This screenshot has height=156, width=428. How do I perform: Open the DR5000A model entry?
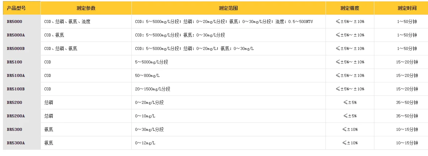16,35
